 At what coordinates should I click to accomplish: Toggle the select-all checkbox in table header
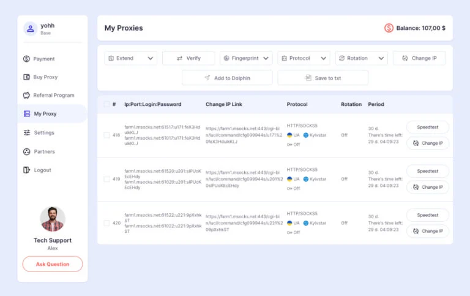106,104
